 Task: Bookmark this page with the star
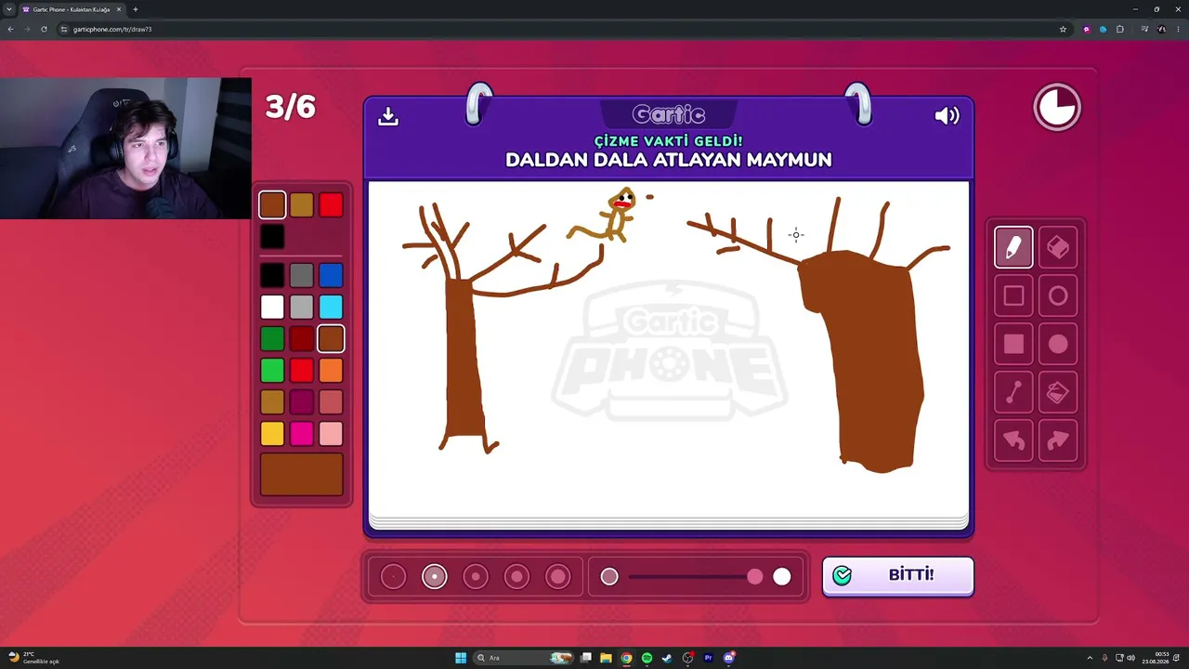1063,29
